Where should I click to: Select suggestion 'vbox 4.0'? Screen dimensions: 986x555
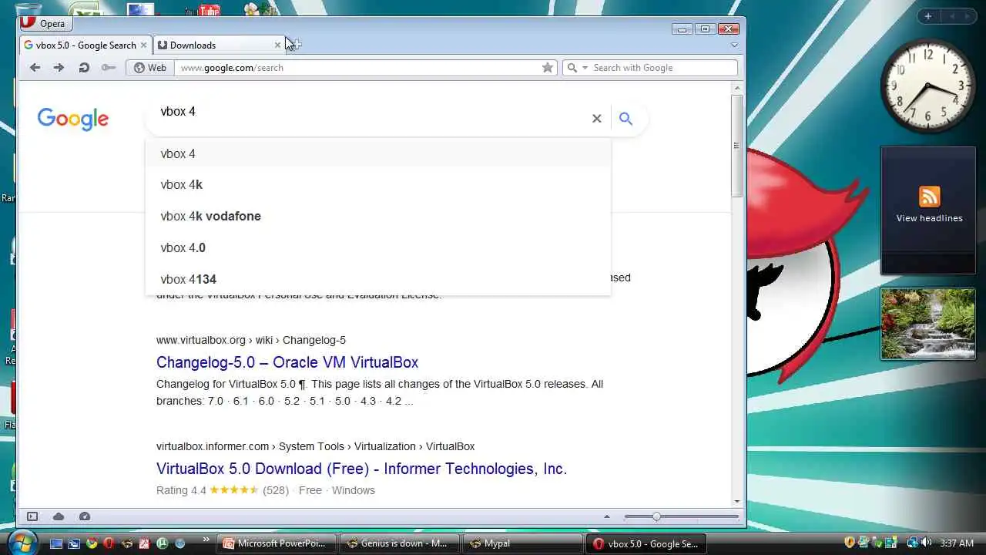377,248
